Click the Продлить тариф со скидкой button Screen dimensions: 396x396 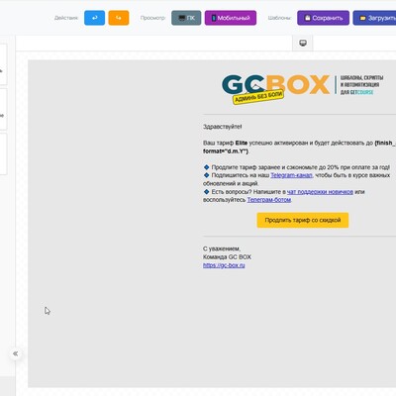pos(303,220)
